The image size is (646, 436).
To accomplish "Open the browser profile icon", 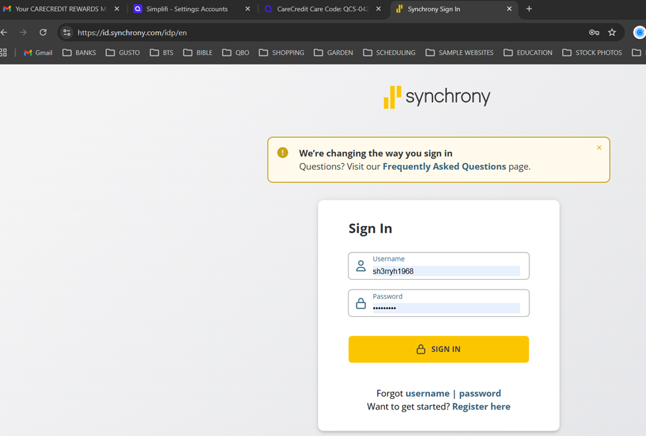I will tap(639, 32).
